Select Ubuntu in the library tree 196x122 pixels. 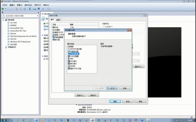(13, 33)
